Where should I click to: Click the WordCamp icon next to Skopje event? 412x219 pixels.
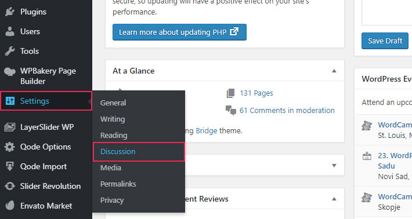coord(367,197)
